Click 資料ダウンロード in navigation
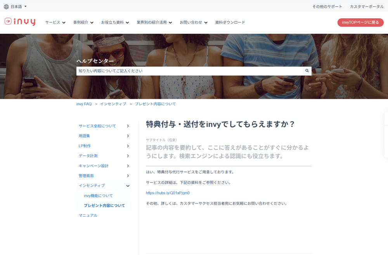This screenshot has width=388, height=255. [230, 22]
